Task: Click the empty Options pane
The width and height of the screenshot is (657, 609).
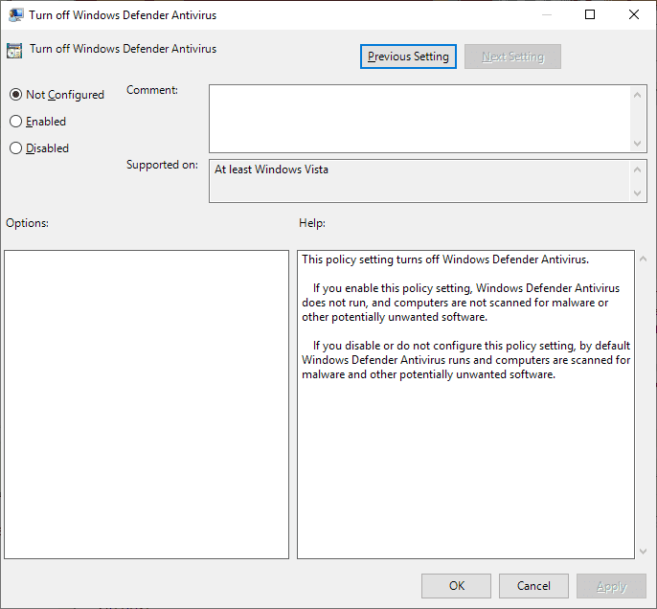Action: (x=147, y=405)
